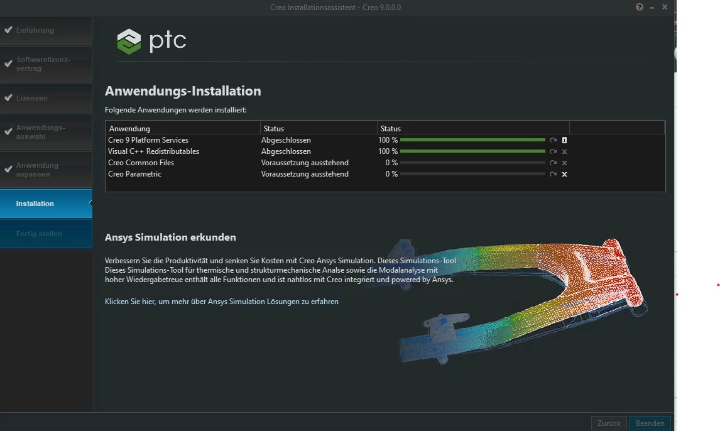Click Visual C++ Redistributables progress bar

point(472,151)
